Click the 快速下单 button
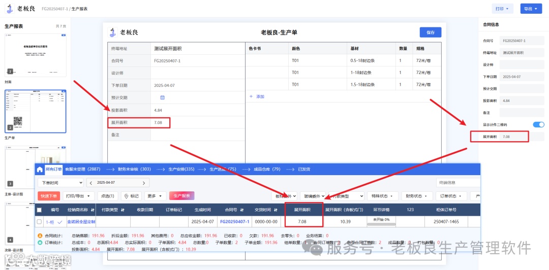Viewport: 549px width, 270px height. [49, 196]
